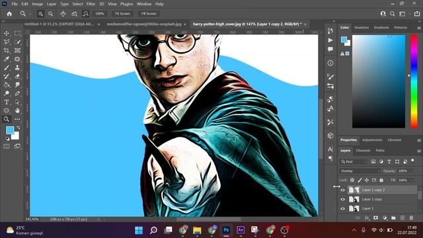Image resolution: width=423 pixels, height=238 pixels.
Task: Change screen mode at toolbox bottom
Action: click(18, 146)
